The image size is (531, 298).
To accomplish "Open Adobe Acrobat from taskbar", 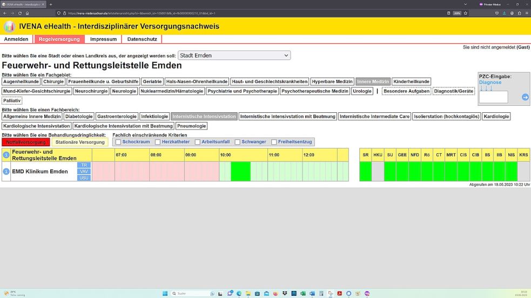I will coord(340,294).
